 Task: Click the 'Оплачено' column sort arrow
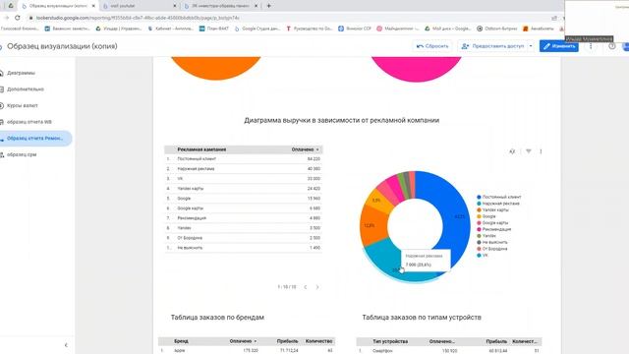point(317,149)
